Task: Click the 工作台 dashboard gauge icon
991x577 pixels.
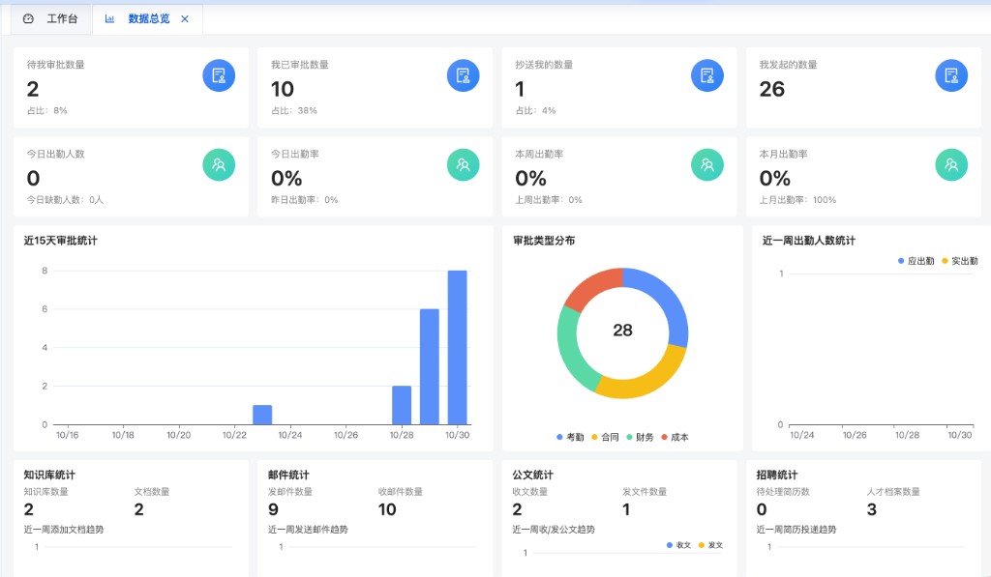Action: point(28,19)
